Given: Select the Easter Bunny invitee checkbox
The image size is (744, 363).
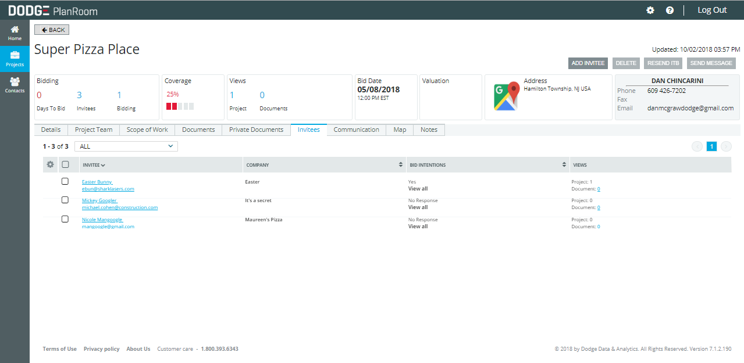Looking at the screenshot, I should coord(65,182).
